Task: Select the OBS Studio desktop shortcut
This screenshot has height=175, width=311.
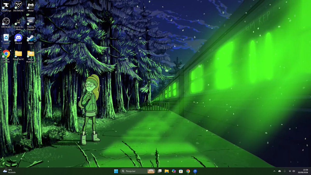Action: [x=6, y=23]
